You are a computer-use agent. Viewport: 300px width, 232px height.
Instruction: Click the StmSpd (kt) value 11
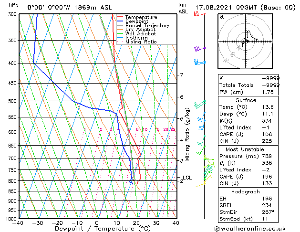(x=265, y=219)
